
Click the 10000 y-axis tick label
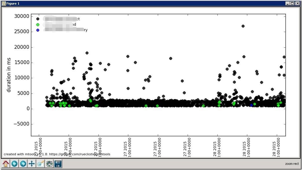(21, 78)
